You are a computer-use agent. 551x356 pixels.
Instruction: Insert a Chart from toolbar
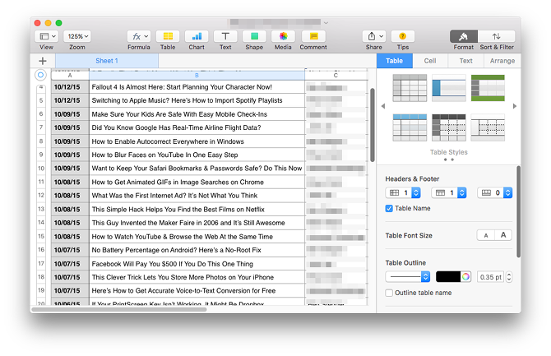tap(197, 36)
